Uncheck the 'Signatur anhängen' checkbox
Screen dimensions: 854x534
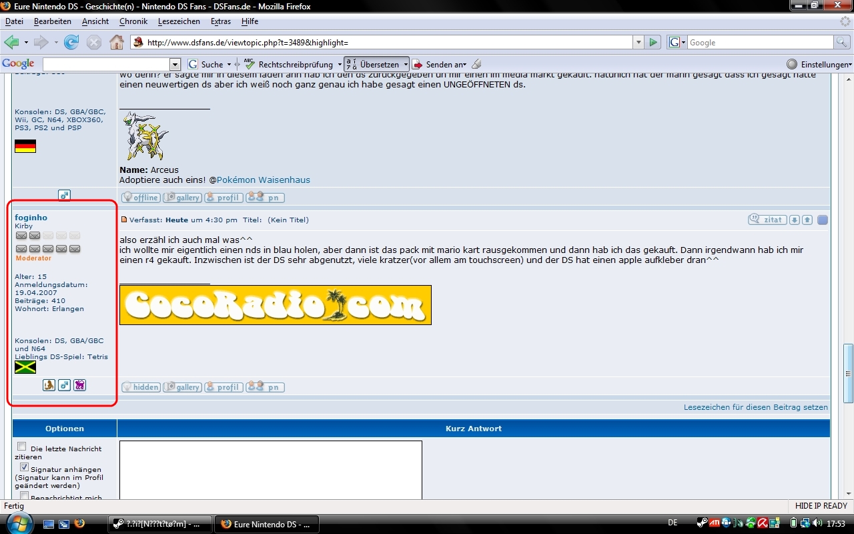tap(24, 467)
